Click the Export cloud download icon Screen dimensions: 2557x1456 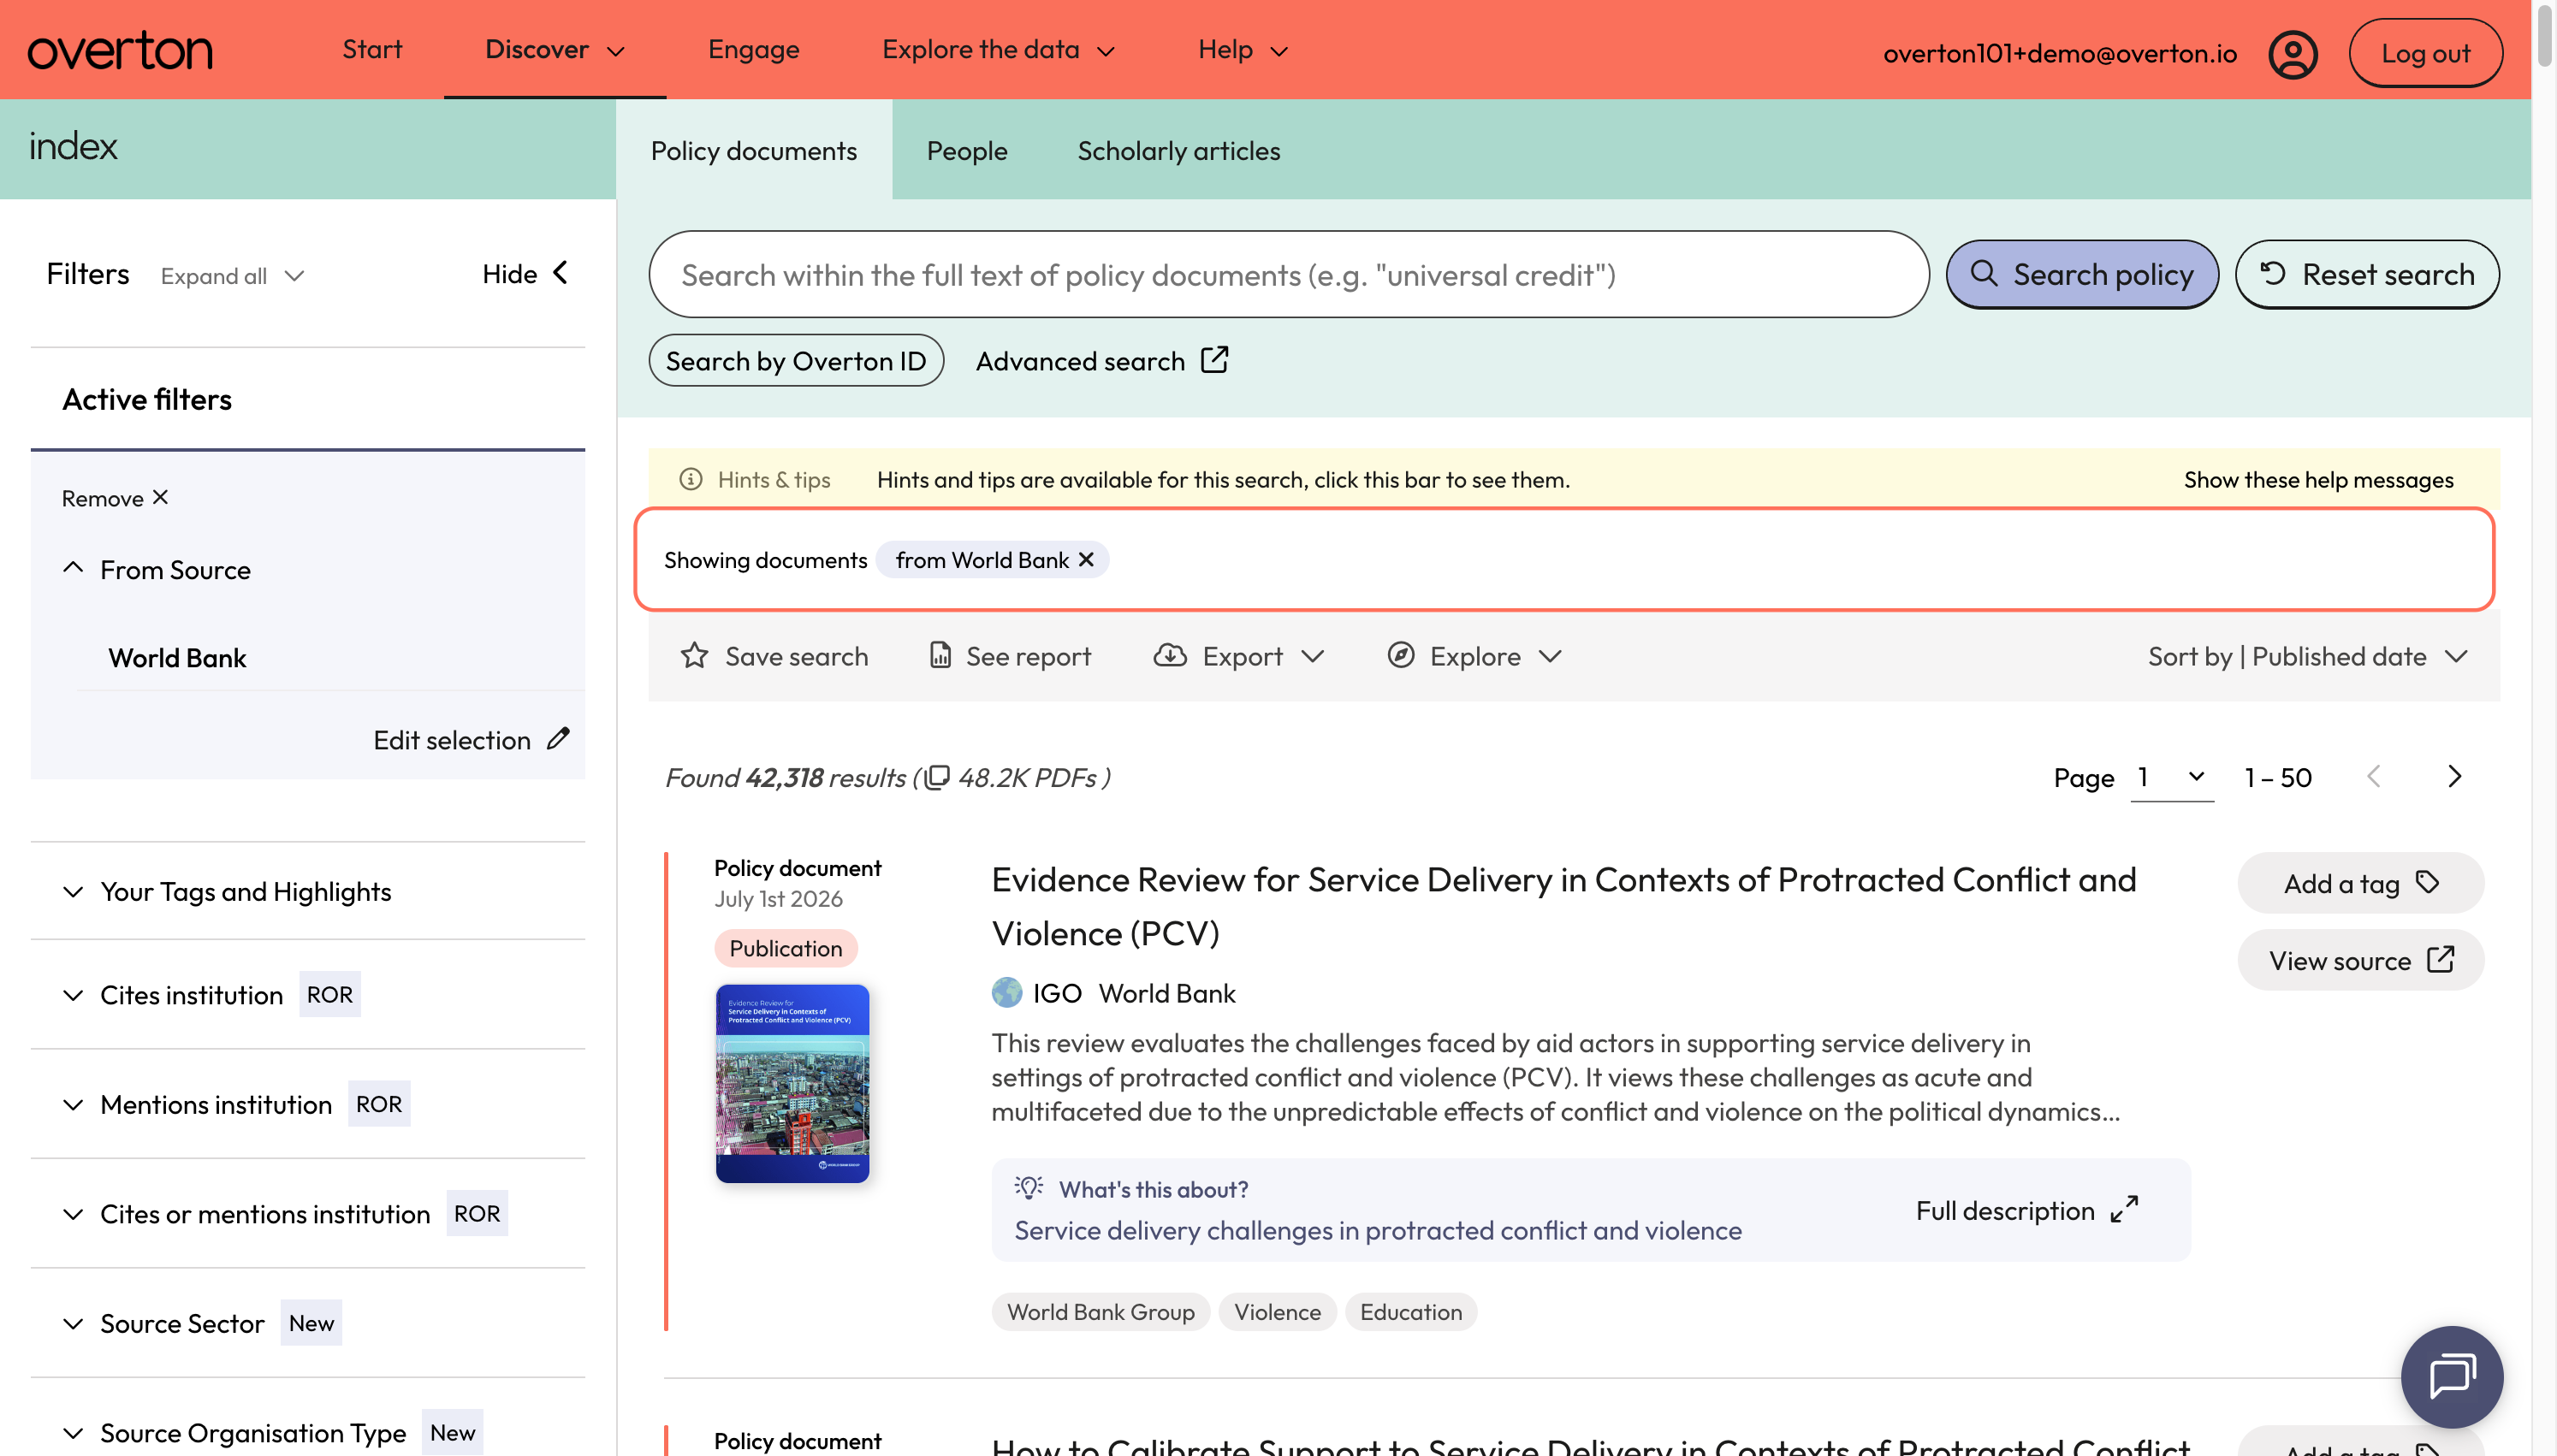tap(1169, 656)
